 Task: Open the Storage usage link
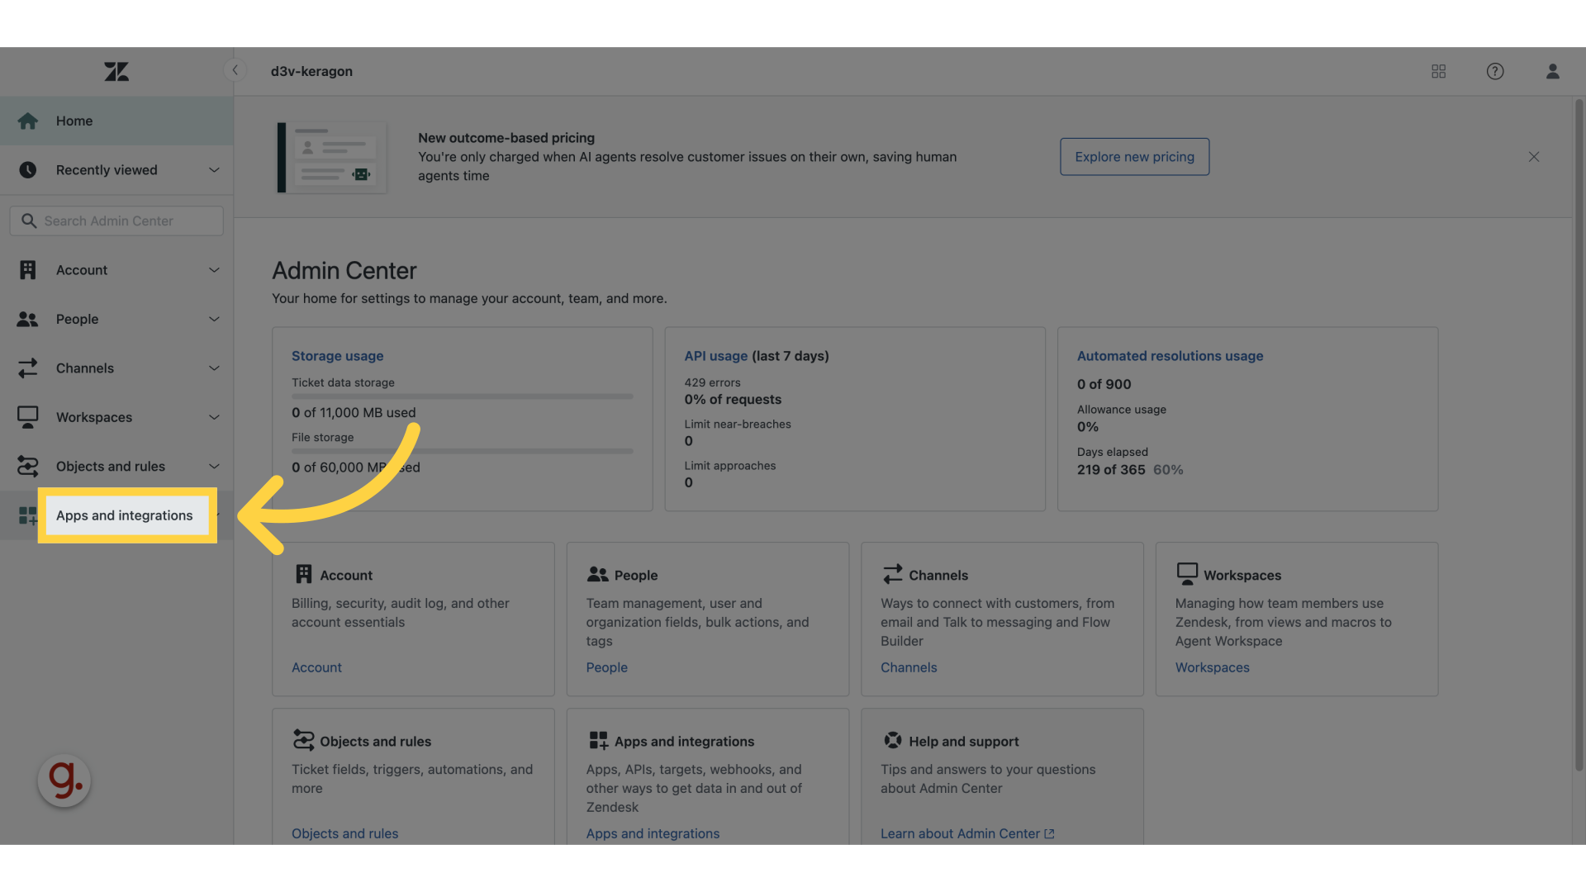(x=337, y=356)
